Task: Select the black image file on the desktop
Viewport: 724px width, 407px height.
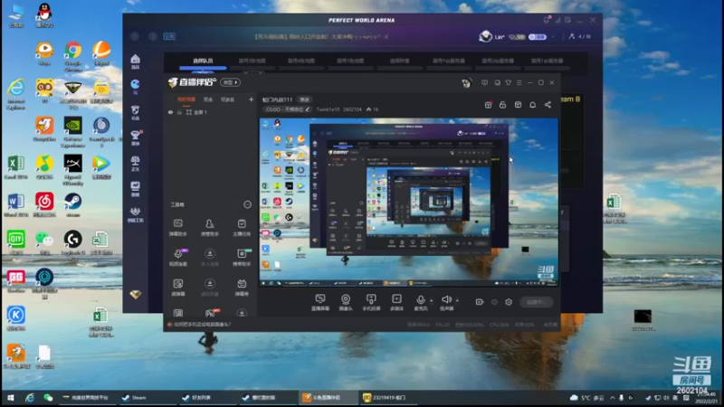Action: 643,319
